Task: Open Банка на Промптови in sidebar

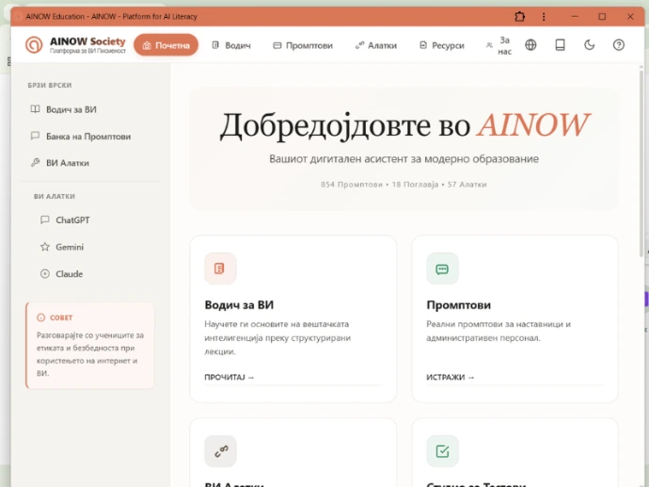Action: point(87,137)
